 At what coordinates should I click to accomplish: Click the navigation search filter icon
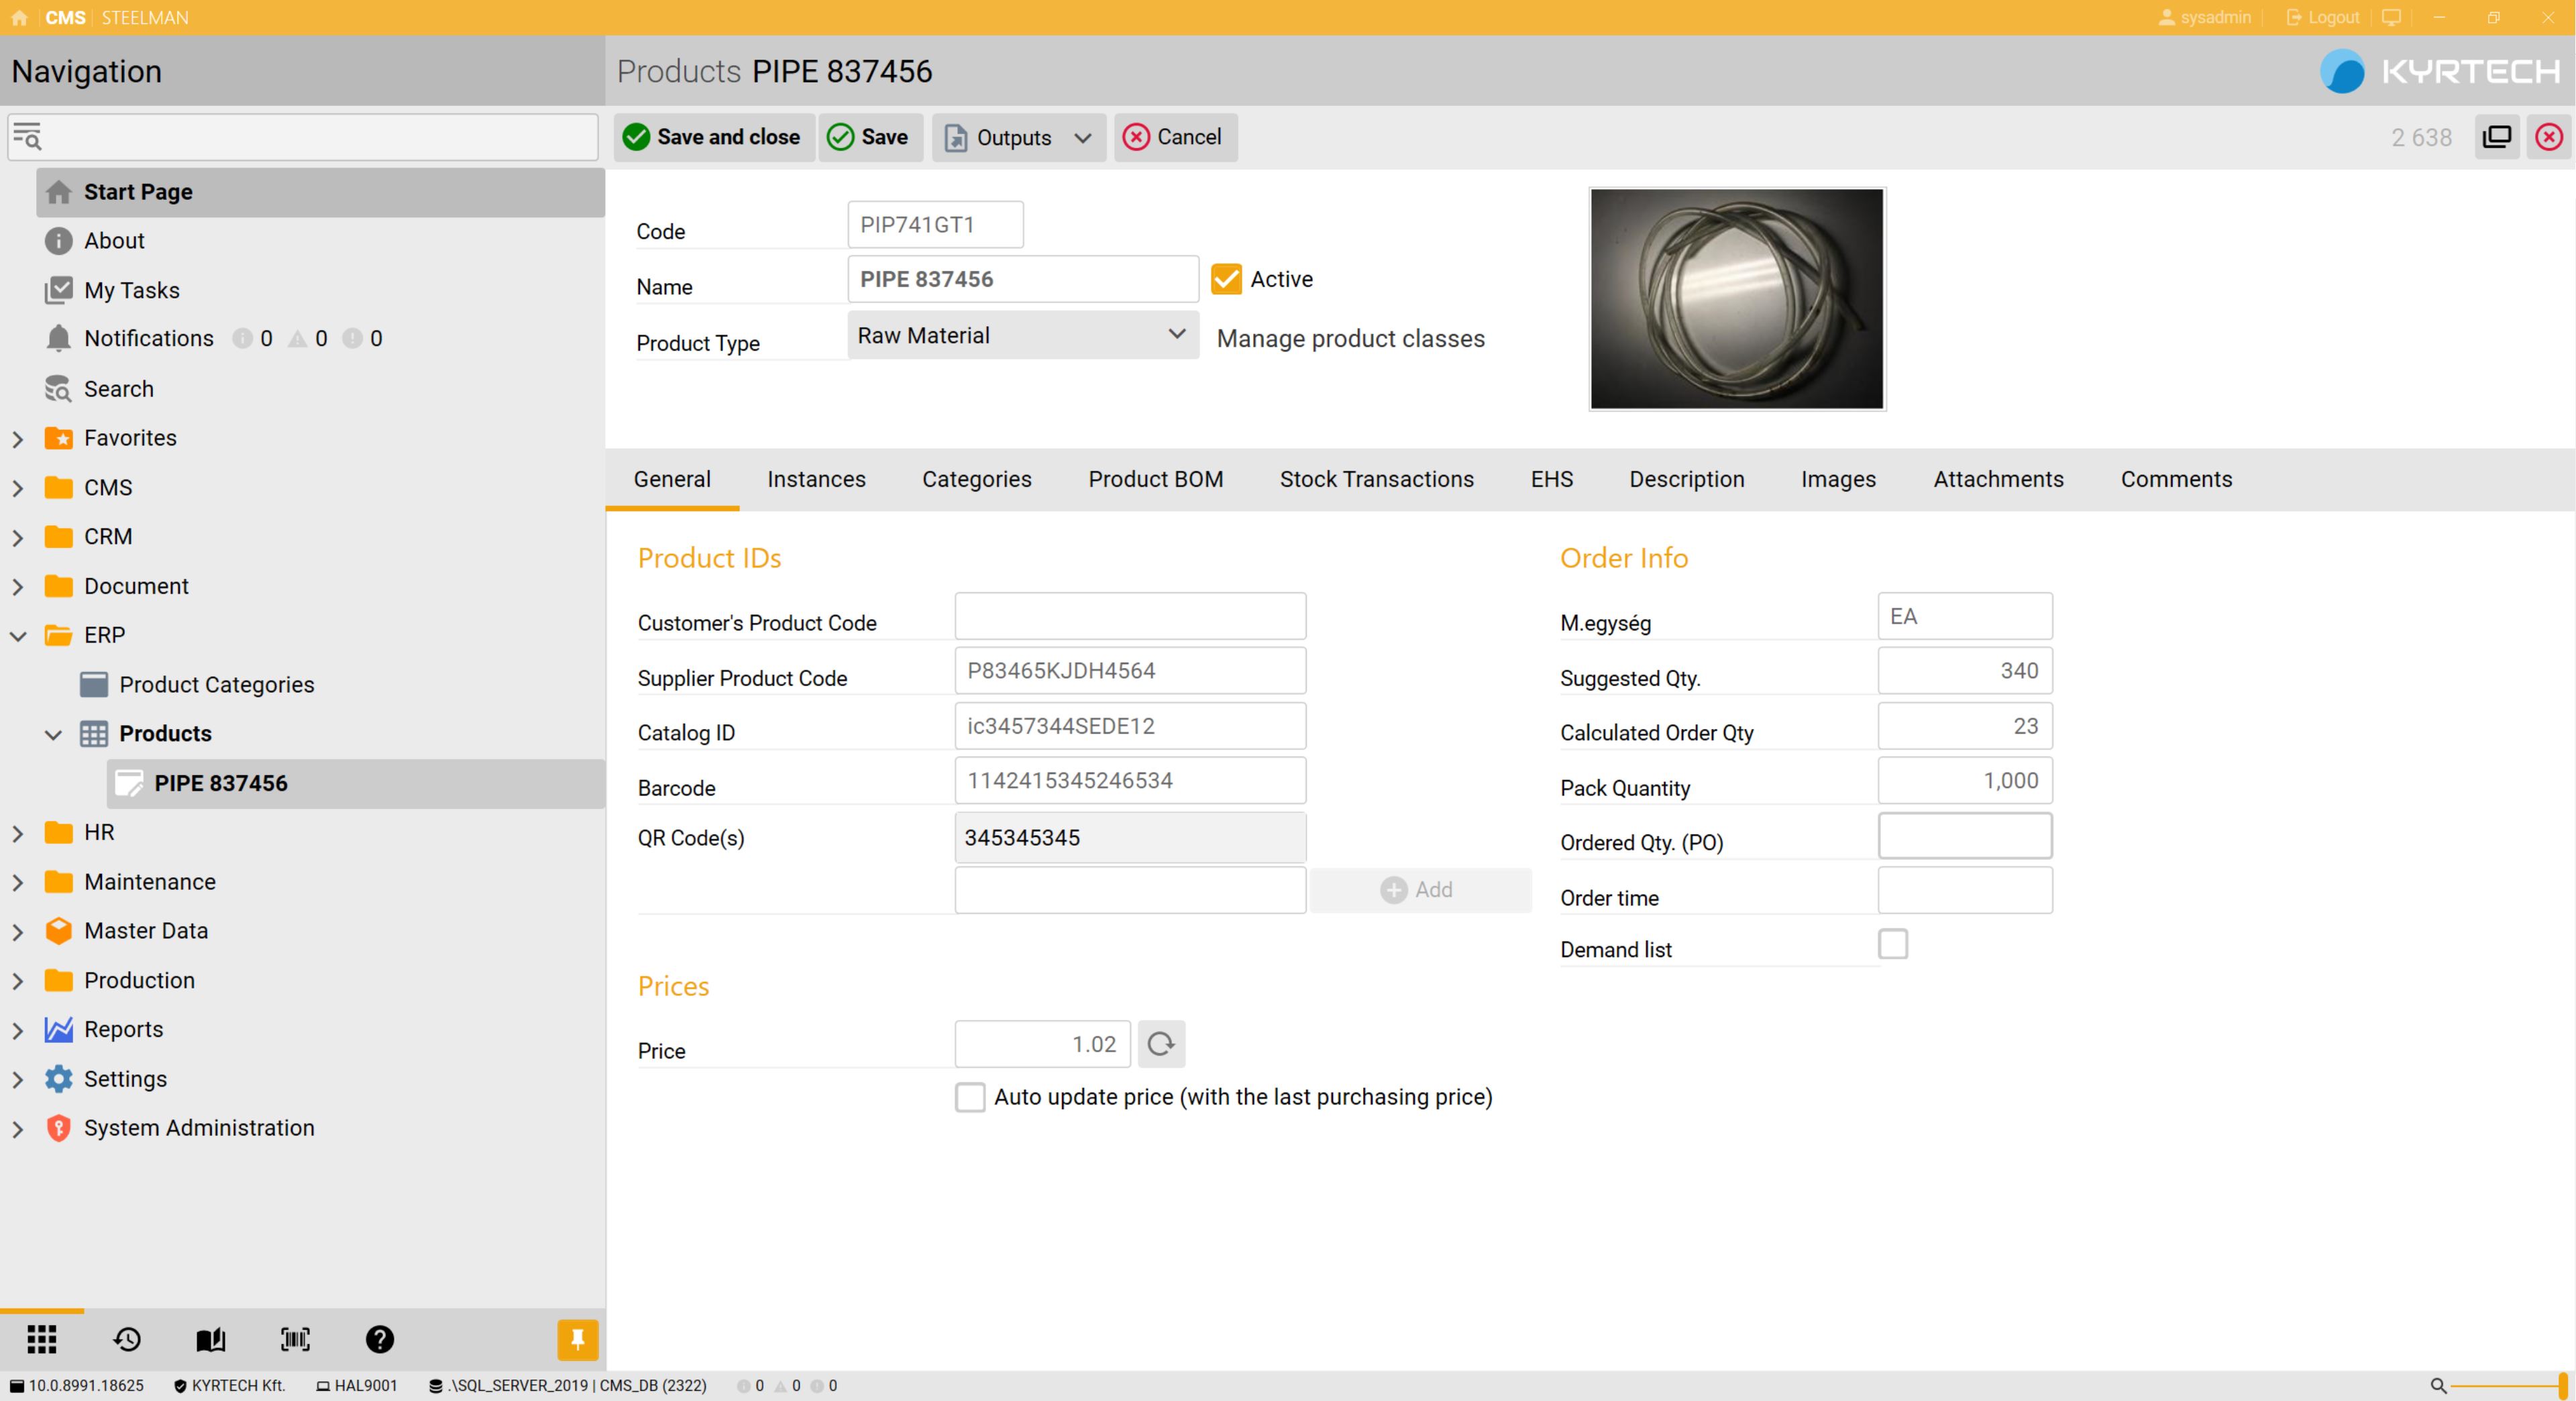(27, 137)
